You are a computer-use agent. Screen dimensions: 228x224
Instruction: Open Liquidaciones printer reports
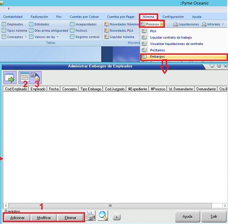click(x=186, y=24)
